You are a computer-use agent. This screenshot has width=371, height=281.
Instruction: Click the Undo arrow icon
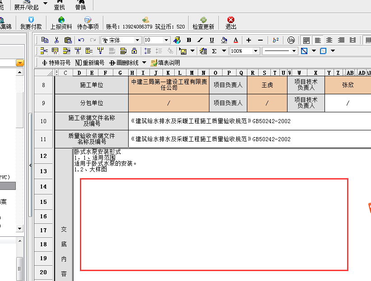(x=81, y=40)
